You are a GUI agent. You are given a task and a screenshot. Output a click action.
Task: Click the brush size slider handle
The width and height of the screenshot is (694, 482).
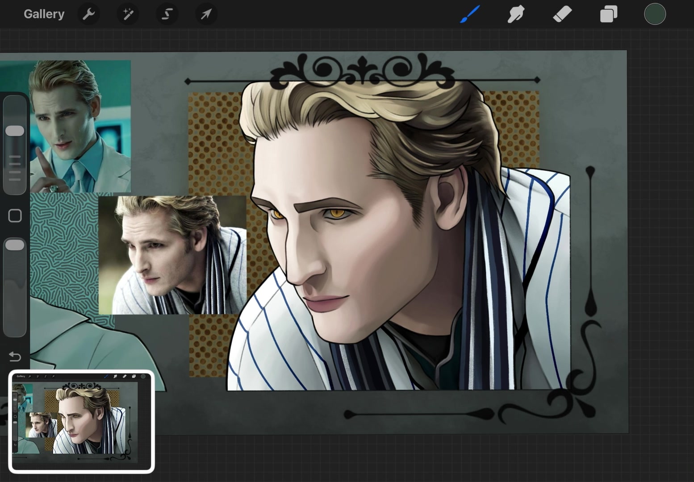(15, 131)
